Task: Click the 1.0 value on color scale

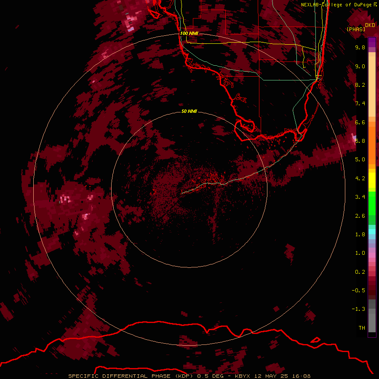Action: click(360, 253)
